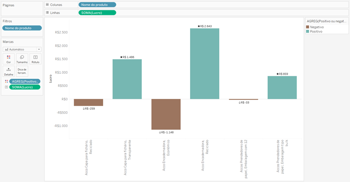Click the AGREG(Positivo.. pill in Marcas
This screenshot has height=182, width=350.
point(25,82)
